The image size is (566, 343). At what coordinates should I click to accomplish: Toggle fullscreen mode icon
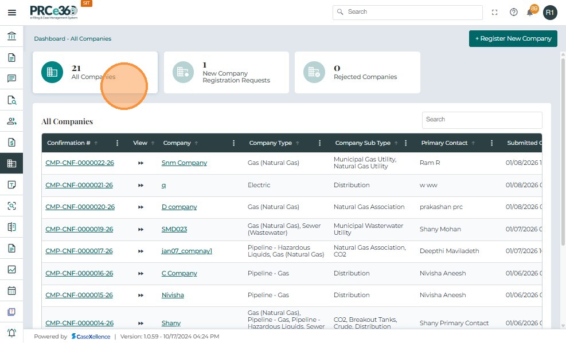[x=495, y=12]
